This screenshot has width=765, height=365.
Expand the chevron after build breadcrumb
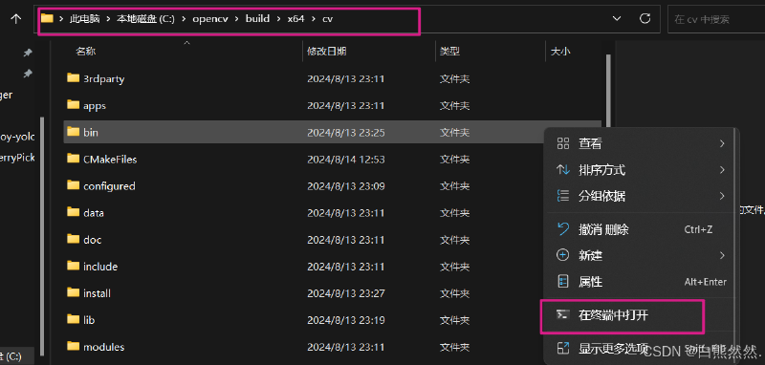[278, 19]
